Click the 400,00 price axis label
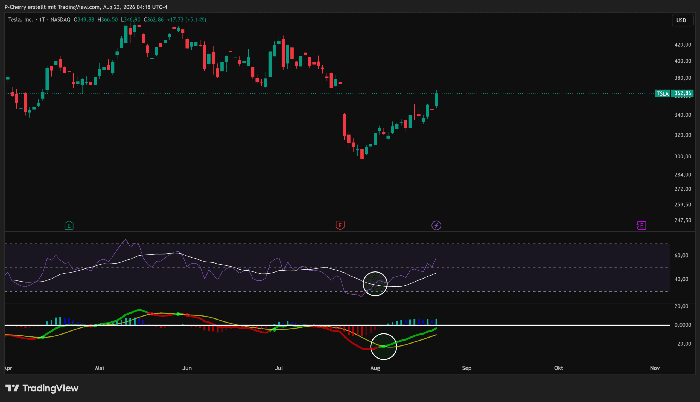 (x=682, y=61)
